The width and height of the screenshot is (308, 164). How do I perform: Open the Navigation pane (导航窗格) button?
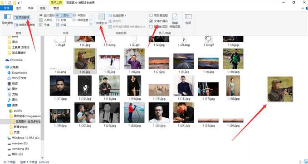click(x=7, y=19)
